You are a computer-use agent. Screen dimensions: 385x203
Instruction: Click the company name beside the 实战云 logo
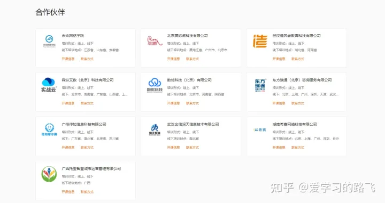[87, 80]
